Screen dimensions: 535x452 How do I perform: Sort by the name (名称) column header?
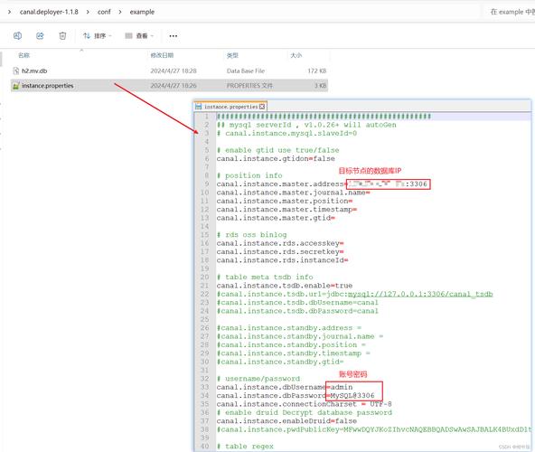pos(23,55)
